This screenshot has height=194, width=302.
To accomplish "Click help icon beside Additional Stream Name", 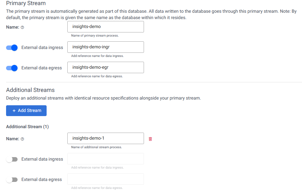I will tap(22, 139).
